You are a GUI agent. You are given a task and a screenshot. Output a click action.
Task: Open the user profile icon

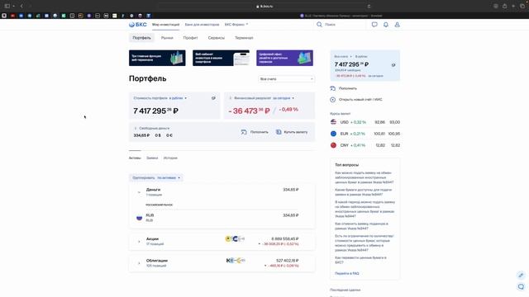click(397, 25)
